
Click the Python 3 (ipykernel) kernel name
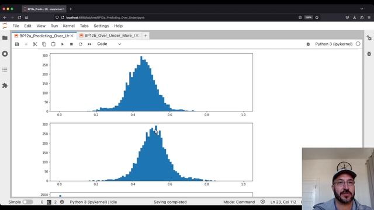coord(334,44)
